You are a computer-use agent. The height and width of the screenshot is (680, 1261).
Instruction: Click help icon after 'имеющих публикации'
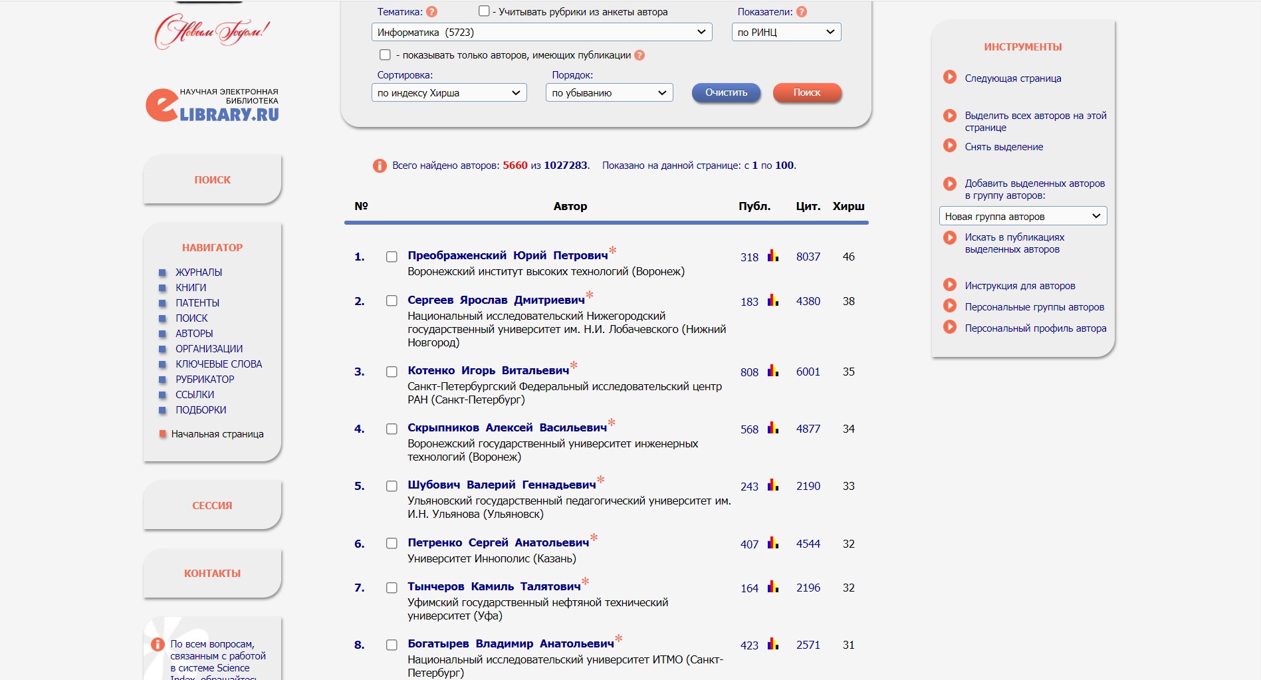639,55
